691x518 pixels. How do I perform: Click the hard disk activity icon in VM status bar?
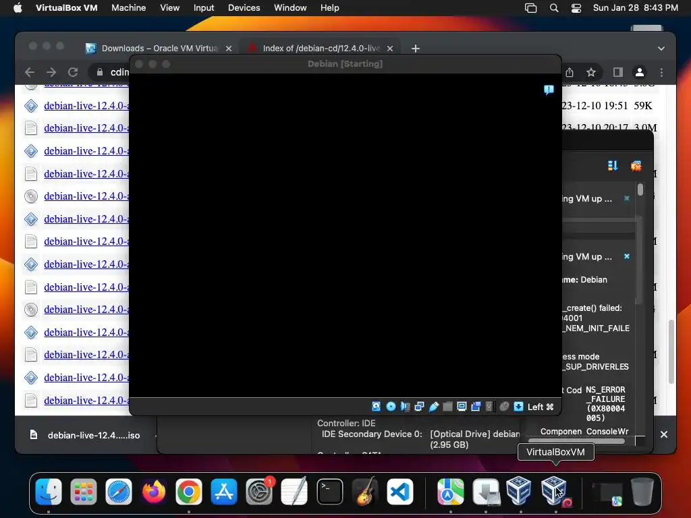pyautogui.click(x=376, y=407)
